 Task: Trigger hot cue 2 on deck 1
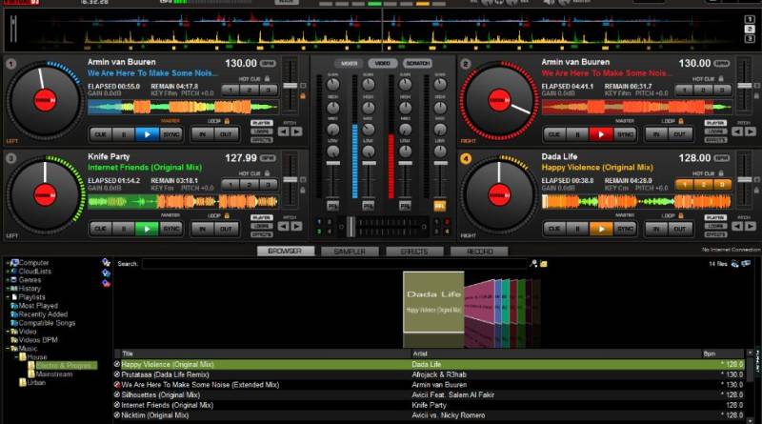coord(250,90)
